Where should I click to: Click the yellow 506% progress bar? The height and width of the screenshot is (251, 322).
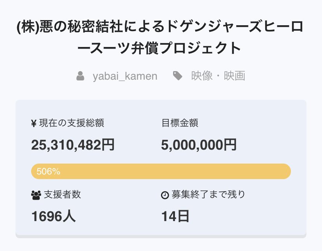click(x=161, y=171)
